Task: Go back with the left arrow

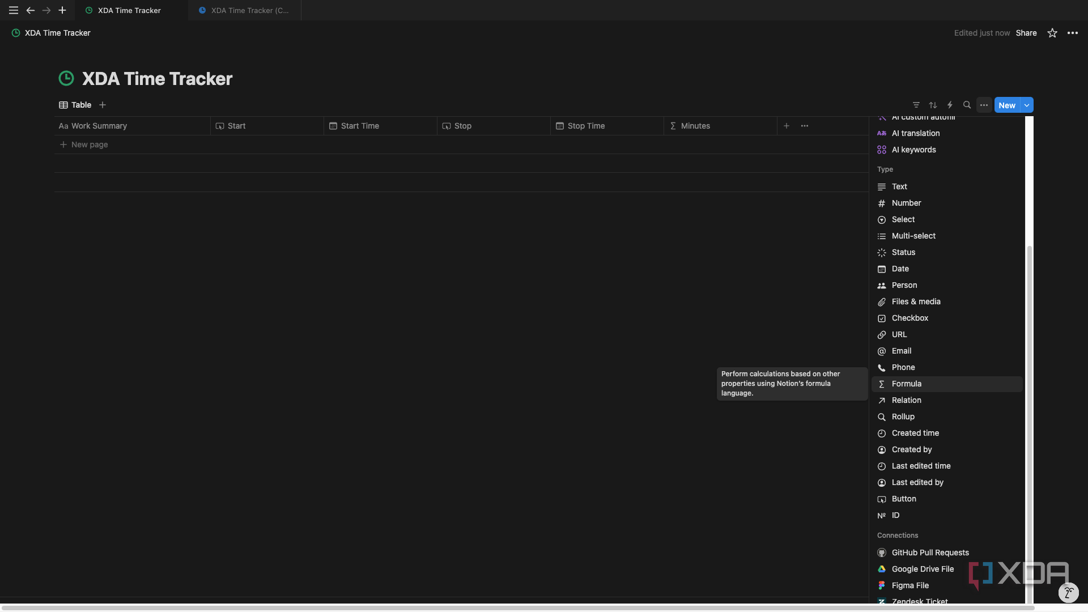Action: pyautogui.click(x=31, y=10)
